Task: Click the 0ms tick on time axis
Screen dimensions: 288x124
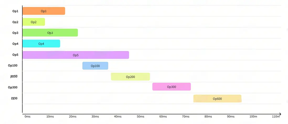Action: point(27,116)
